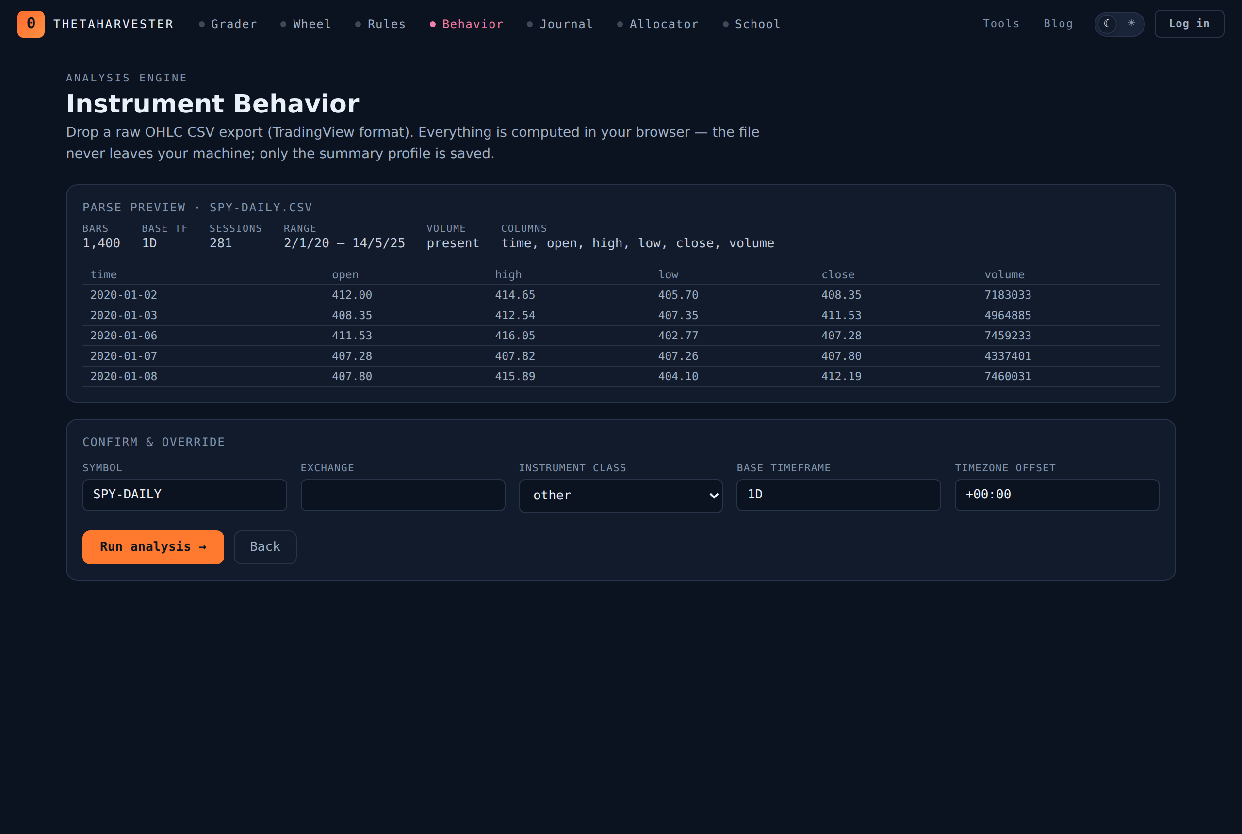This screenshot has width=1242, height=834.
Task: Open the Blog link
Action: [1058, 24]
